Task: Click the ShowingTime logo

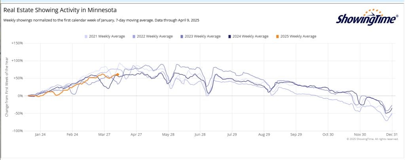Action: (367, 17)
